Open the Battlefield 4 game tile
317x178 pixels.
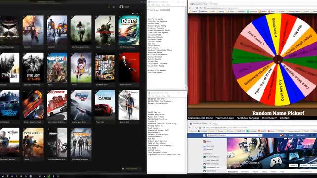[x=57, y=30]
